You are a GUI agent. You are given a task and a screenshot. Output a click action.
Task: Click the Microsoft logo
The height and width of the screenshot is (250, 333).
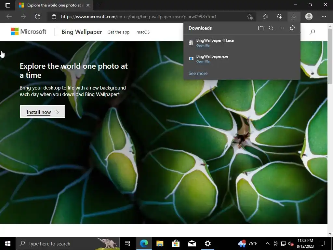click(x=29, y=32)
